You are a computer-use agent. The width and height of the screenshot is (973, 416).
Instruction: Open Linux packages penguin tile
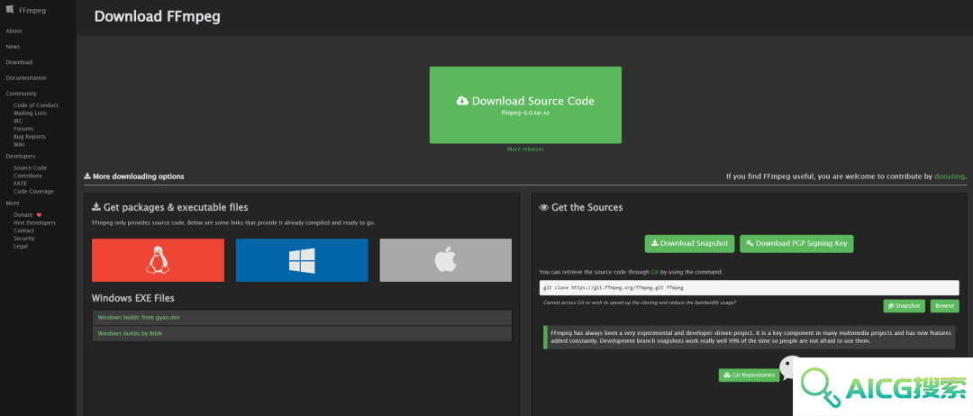click(158, 260)
